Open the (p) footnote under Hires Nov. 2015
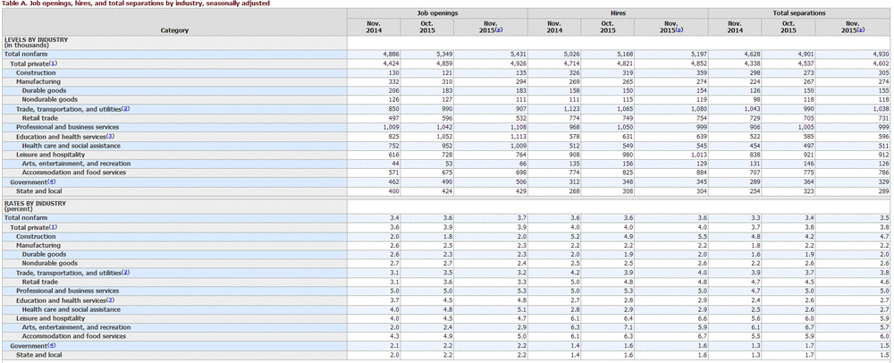This screenshot has width=894, height=363. tap(678, 30)
